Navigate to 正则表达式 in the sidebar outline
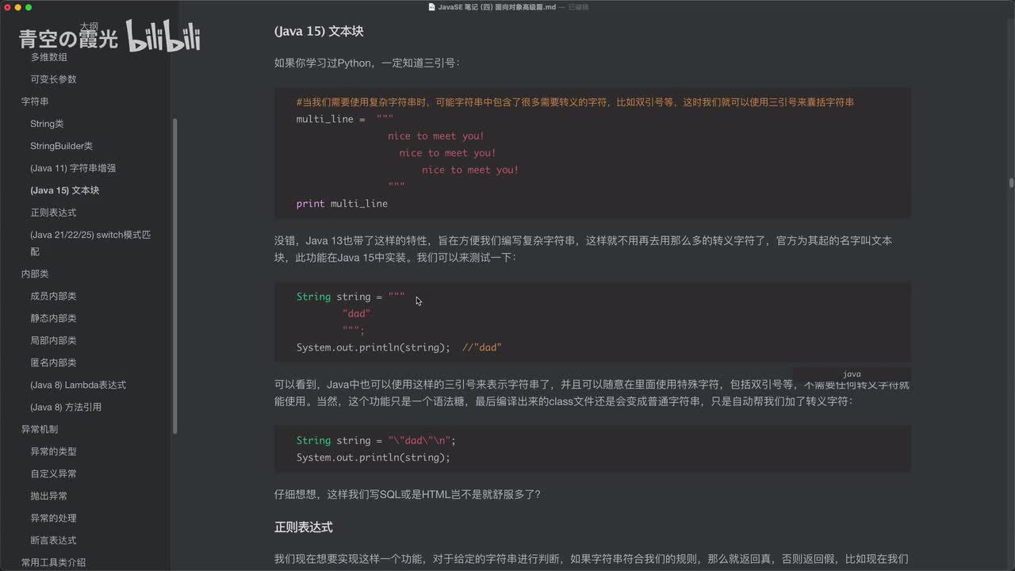Viewport: 1015px width, 571px height. [x=53, y=213]
